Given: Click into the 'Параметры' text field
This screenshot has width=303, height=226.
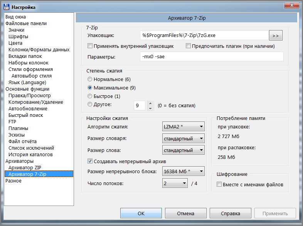Looking at the screenshot, I should [211, 57].
